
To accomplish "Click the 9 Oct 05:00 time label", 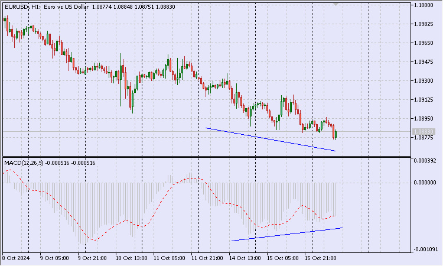I will 54,258.
